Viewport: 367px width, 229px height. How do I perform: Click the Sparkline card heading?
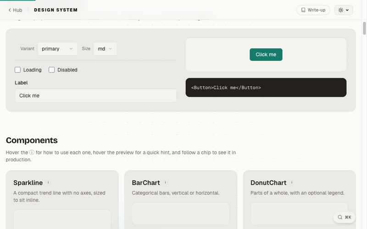[28, 183]
